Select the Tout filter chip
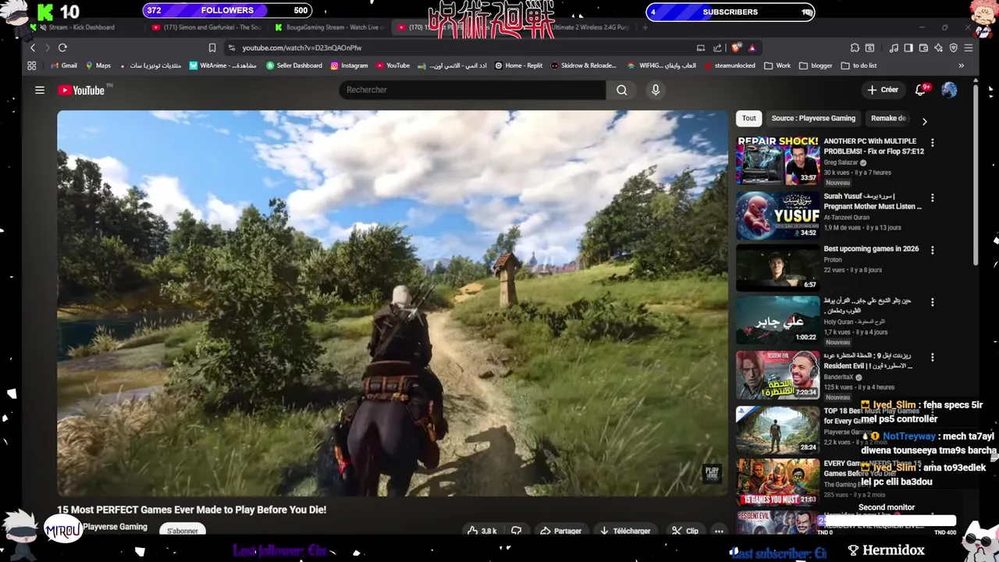 pos(748,119)
